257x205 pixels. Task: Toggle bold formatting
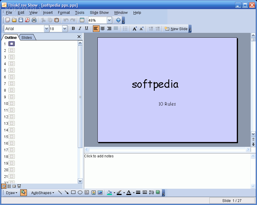[73, 29]
